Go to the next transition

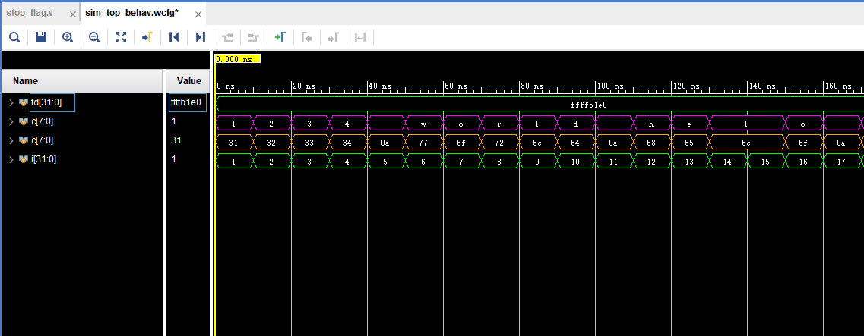(254, 37)
